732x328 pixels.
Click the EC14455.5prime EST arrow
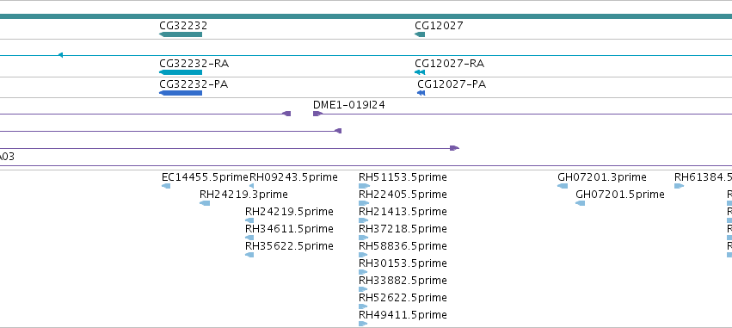(166, 186)
